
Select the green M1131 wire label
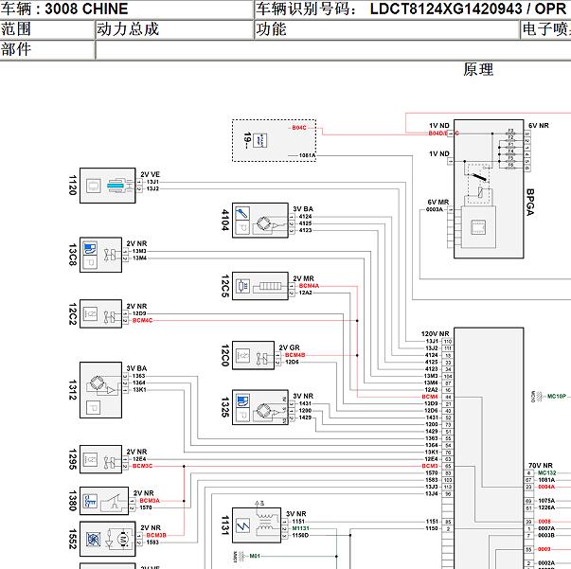[x=301, y=528]
